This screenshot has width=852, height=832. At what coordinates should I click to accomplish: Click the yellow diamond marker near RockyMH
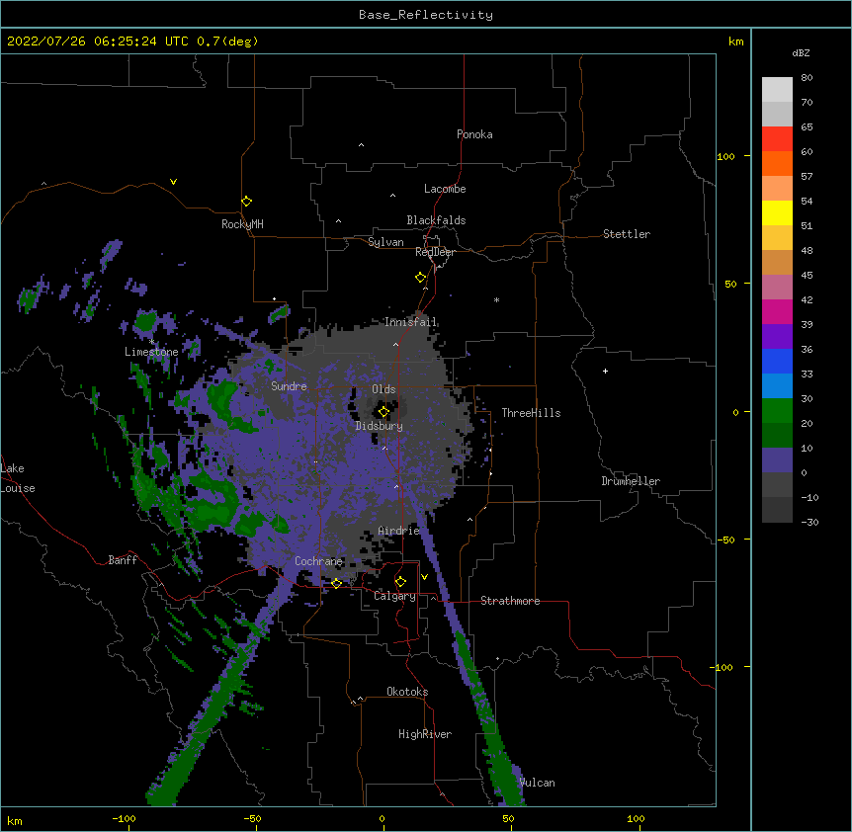tap(247, 202)
